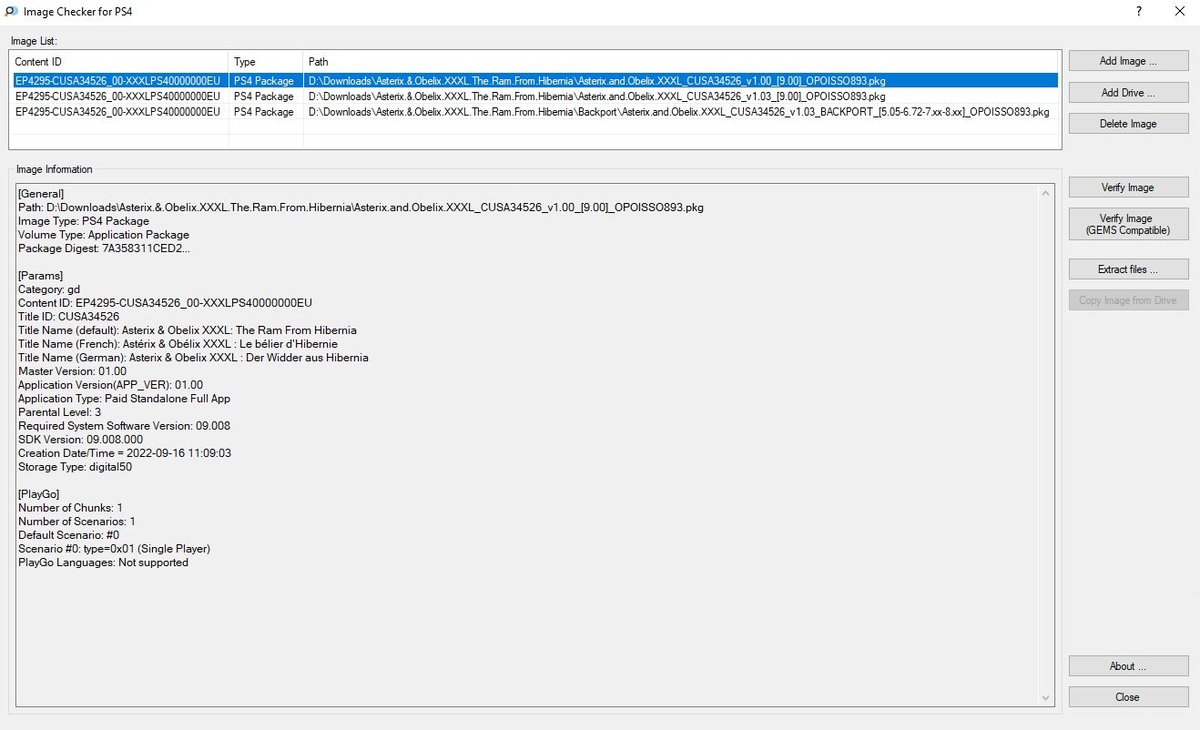Click the Delete Image button
The height and width of the screenshot is (730, 1200).
point(1128,124)
